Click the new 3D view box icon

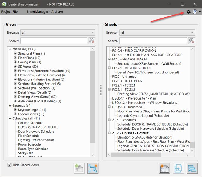pos(93,168)
